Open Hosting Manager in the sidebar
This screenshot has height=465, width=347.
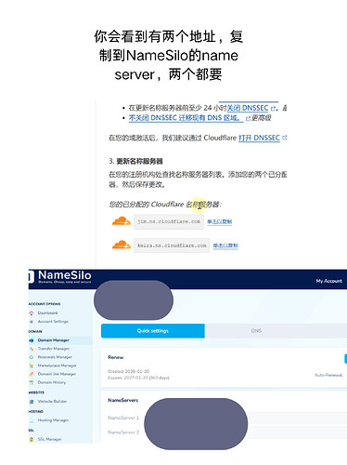click(53, 420)
